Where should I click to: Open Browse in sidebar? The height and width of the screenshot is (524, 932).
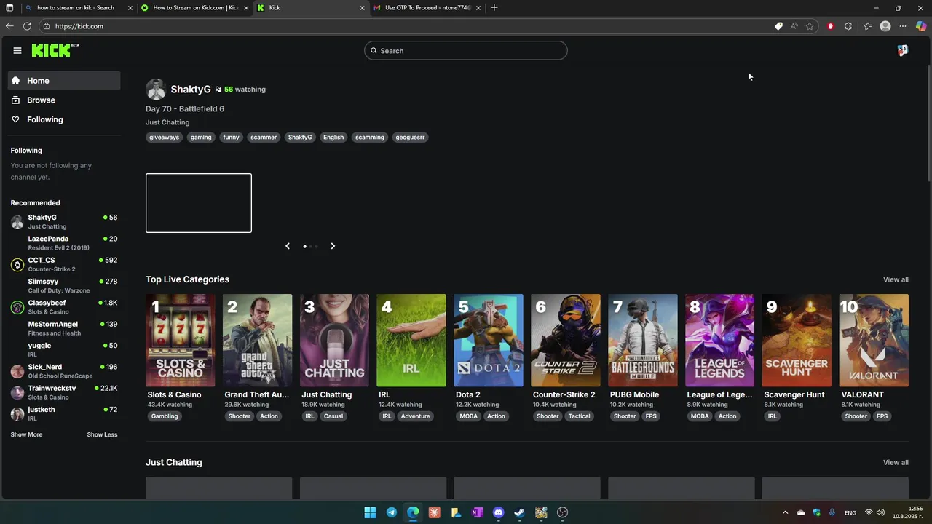(64, 100)
